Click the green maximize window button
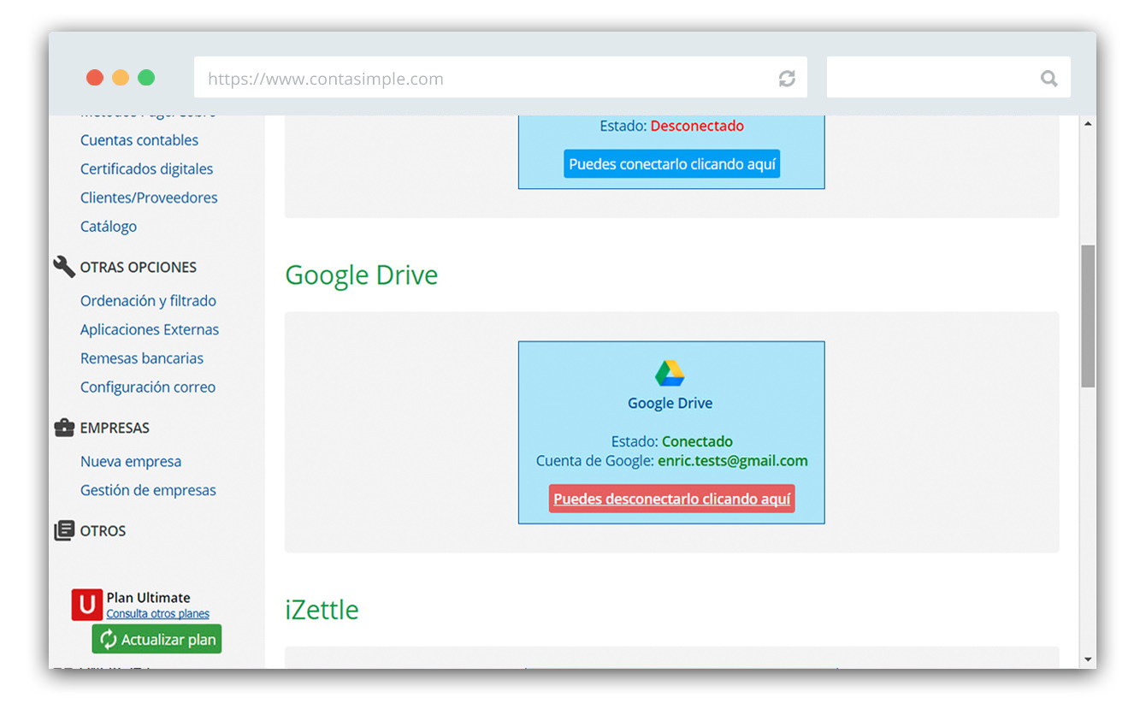 pos(146,78)
